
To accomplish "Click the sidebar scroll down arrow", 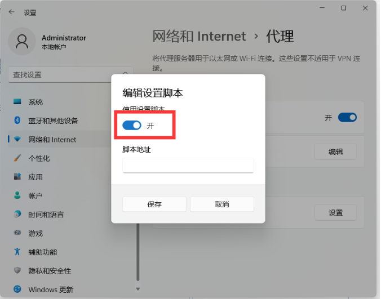I will pyautogui.click(x=138, y=289).
